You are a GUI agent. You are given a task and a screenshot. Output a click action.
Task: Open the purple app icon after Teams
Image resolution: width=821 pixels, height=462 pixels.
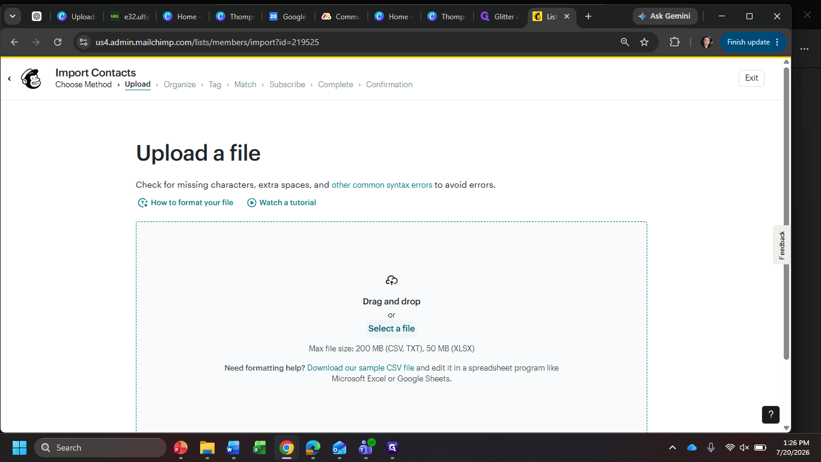click(x=392, y=448)
